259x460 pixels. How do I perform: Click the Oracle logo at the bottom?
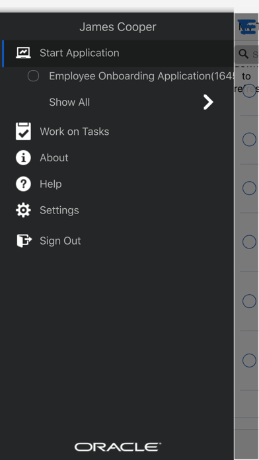pos(118,447)
